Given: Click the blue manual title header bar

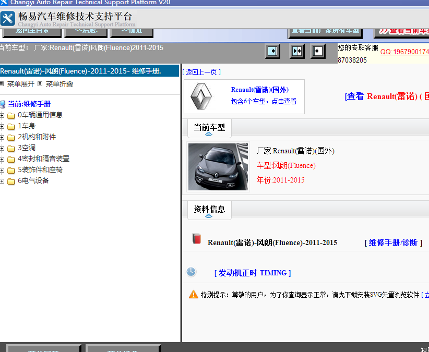Looking at the screenshot, I should click(x=89, y=71).
